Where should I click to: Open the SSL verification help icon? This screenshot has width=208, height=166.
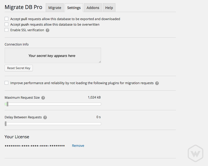(48, 30)
